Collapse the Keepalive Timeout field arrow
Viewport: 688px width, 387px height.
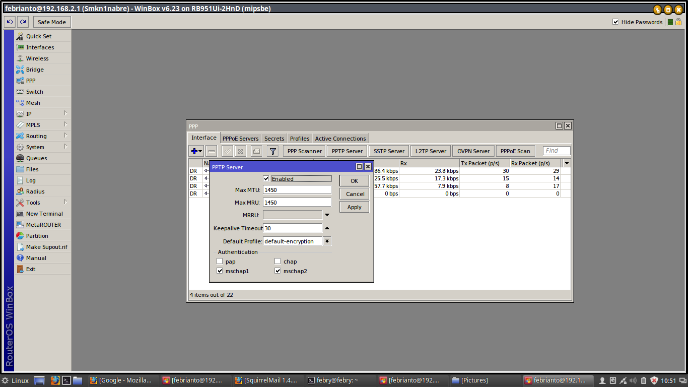(x=327, y=228)
